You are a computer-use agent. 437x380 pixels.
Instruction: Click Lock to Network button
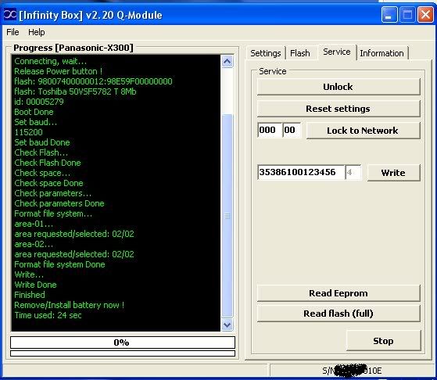coord(364,131)
